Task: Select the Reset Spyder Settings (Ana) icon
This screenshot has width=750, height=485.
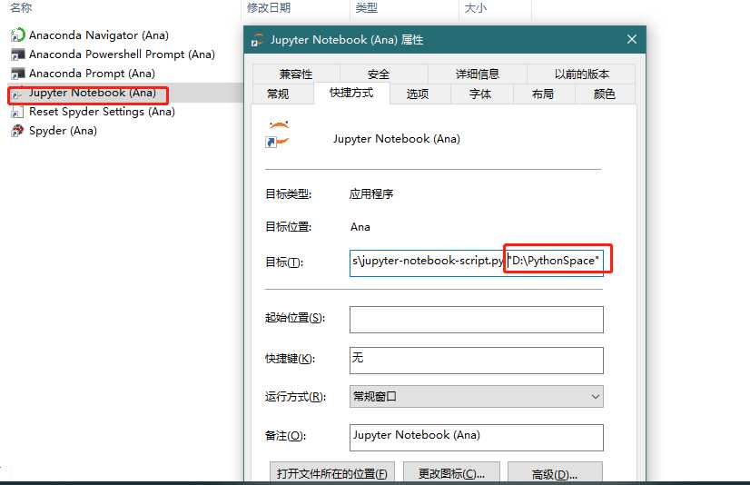Action: (17, 112)
